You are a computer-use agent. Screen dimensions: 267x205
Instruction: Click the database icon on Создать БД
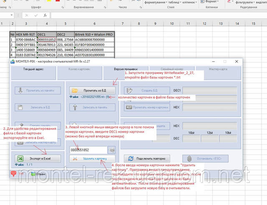click(129, 91)
